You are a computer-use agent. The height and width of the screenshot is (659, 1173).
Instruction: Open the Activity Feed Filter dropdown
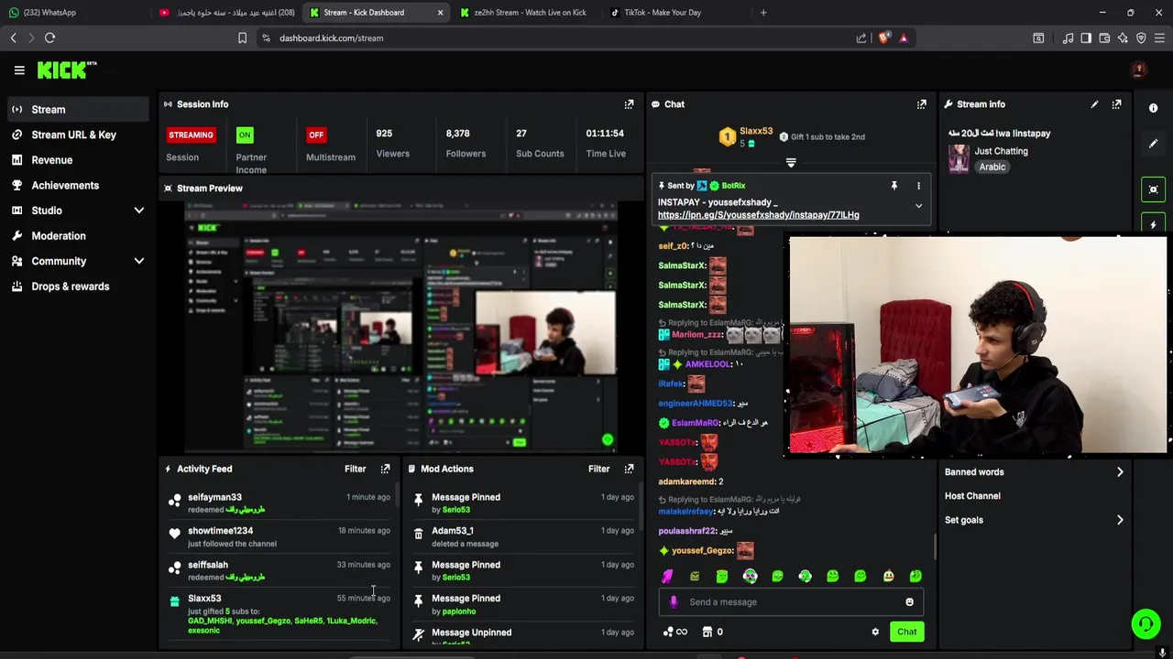tap(355, 469)
